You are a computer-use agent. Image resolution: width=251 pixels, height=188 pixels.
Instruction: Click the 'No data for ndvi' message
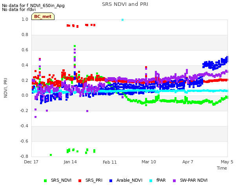pyautogui.click(x=19, y=9)
